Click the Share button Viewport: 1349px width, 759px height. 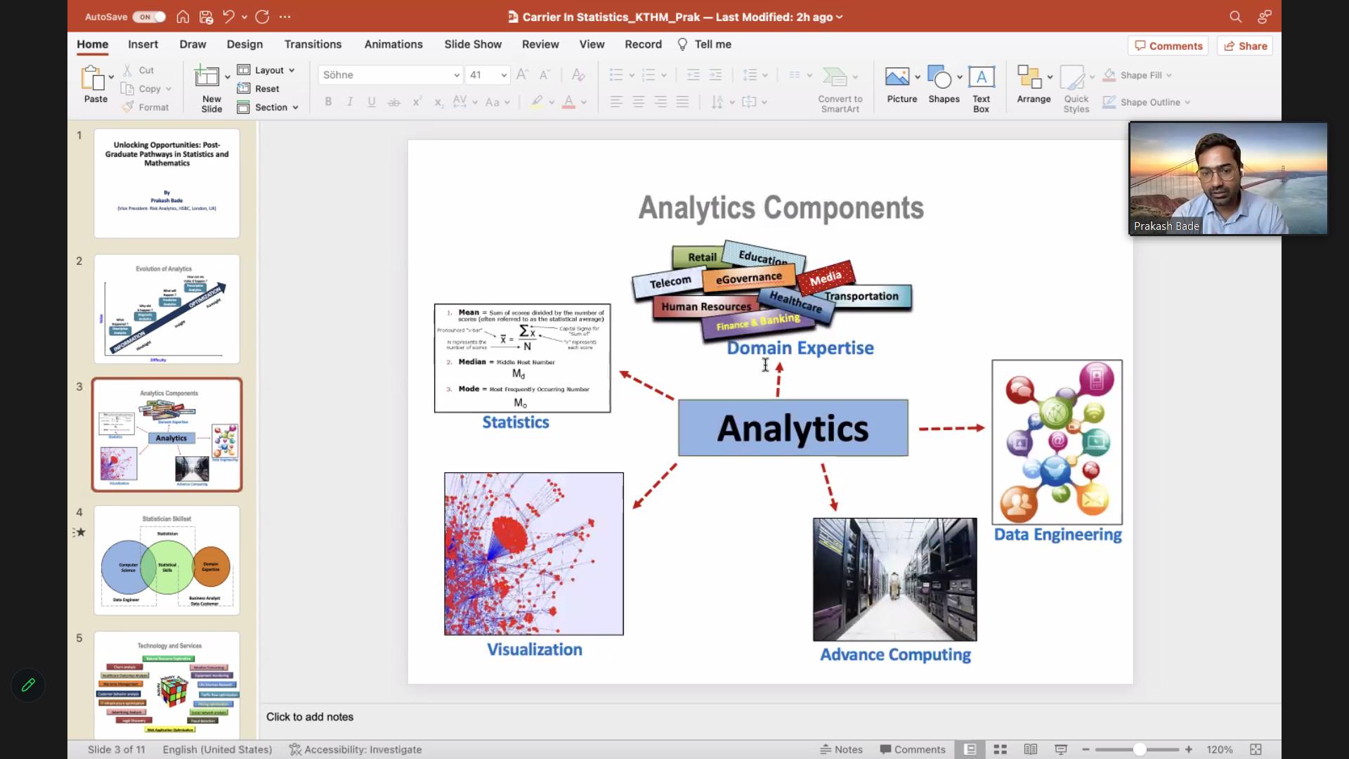coord(1245,46)
